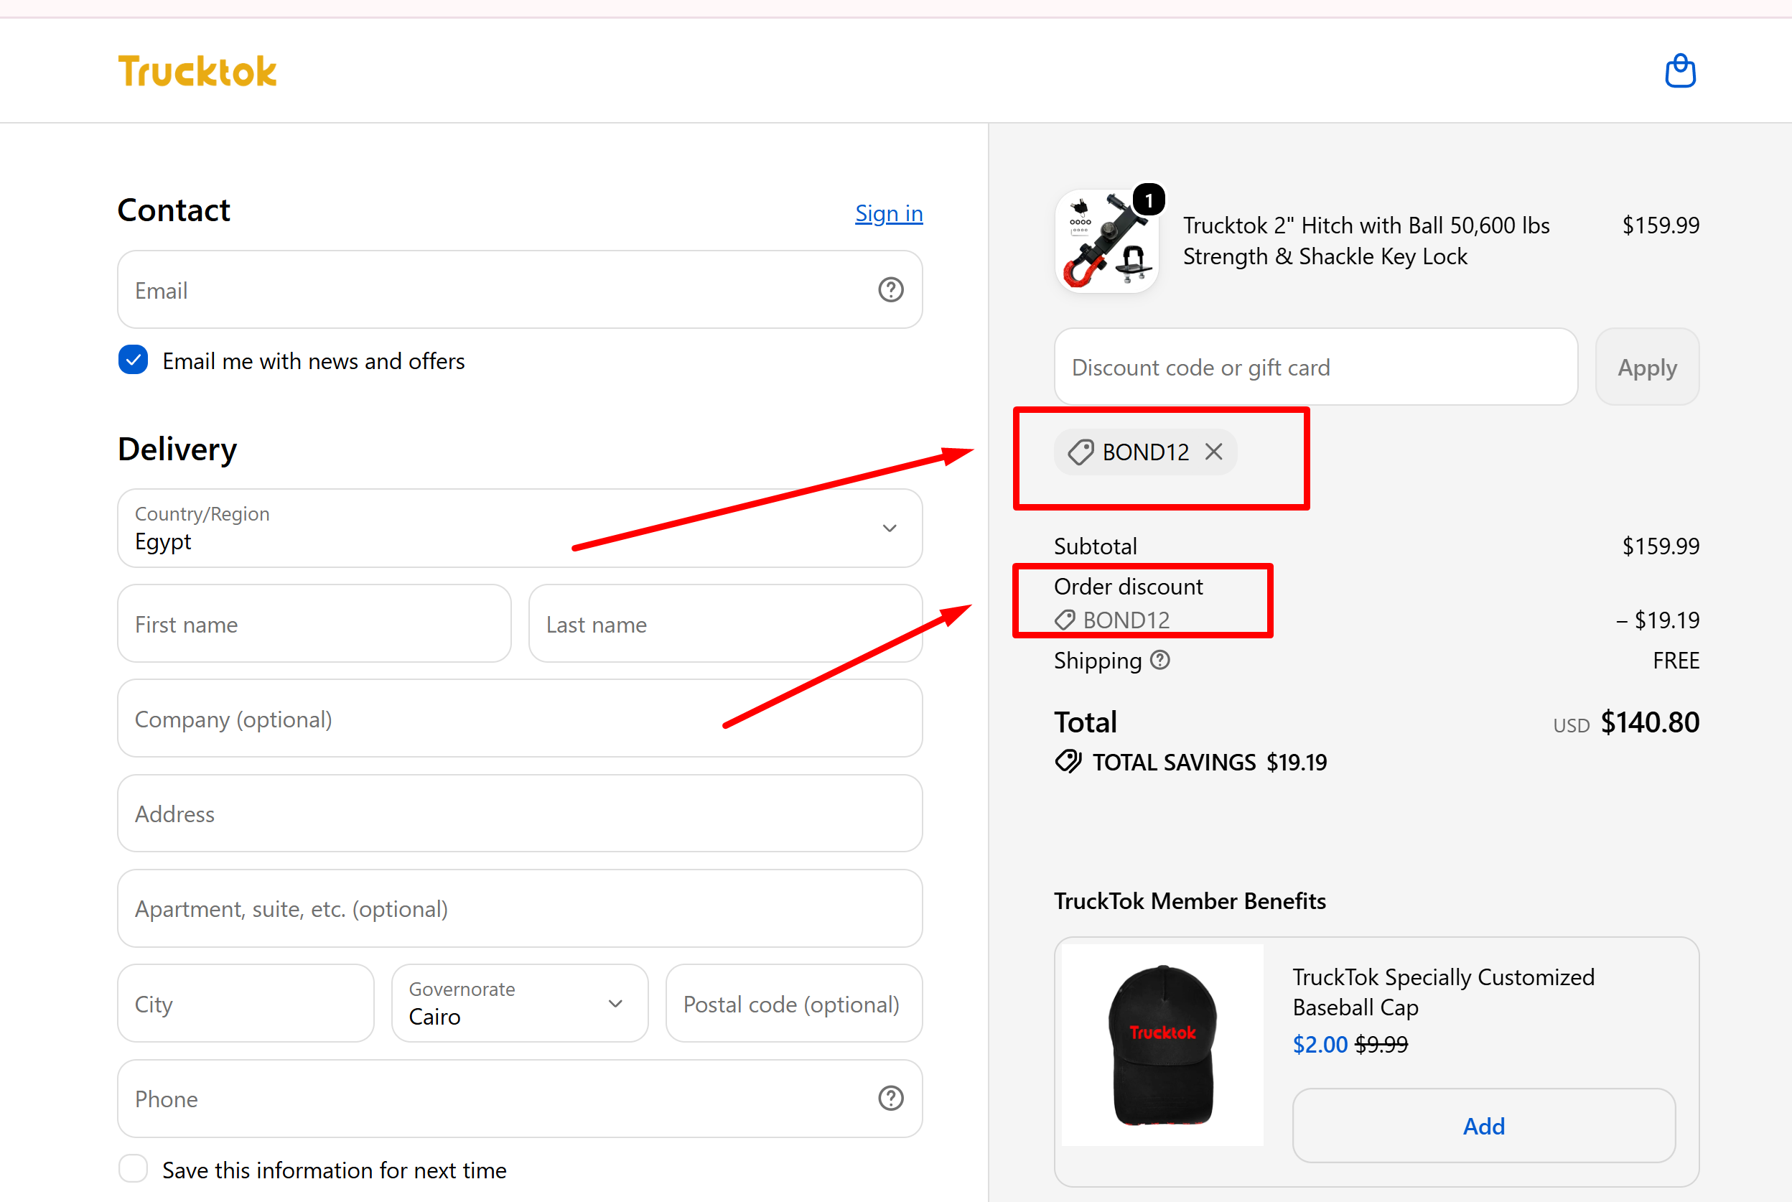Image resolution: width=1792 pixels, height=1202 pixels.
Task: Open the Governorate dropdown
Action: (520, 1003)
